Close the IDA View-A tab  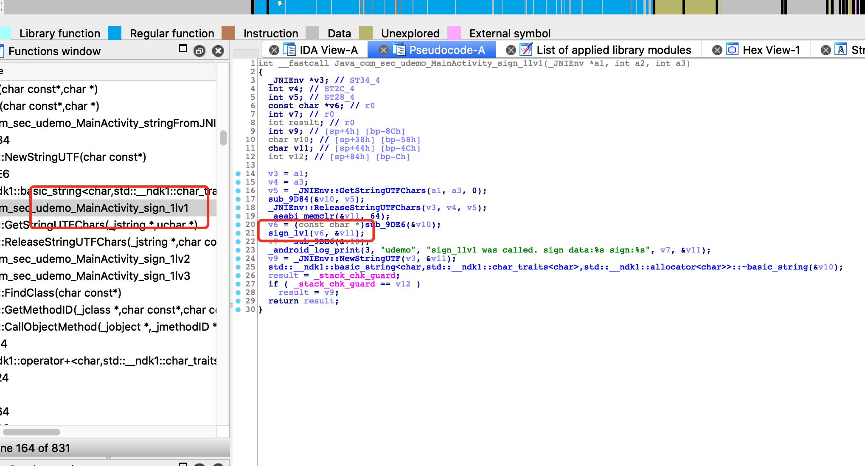[274, 50]
